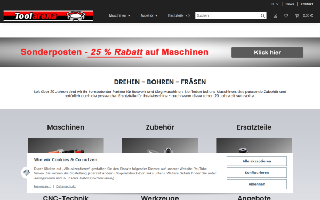Expand the Maschinen menu
This screenshot has height=200, width=320.
tap(119, 15)
